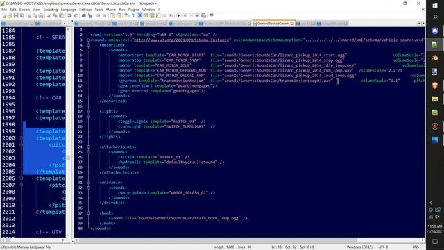444x250 pixels.
Task: Open the w3.org XMLSchema-instance URL
Action: pyautogui.click(x=181, y=40)
